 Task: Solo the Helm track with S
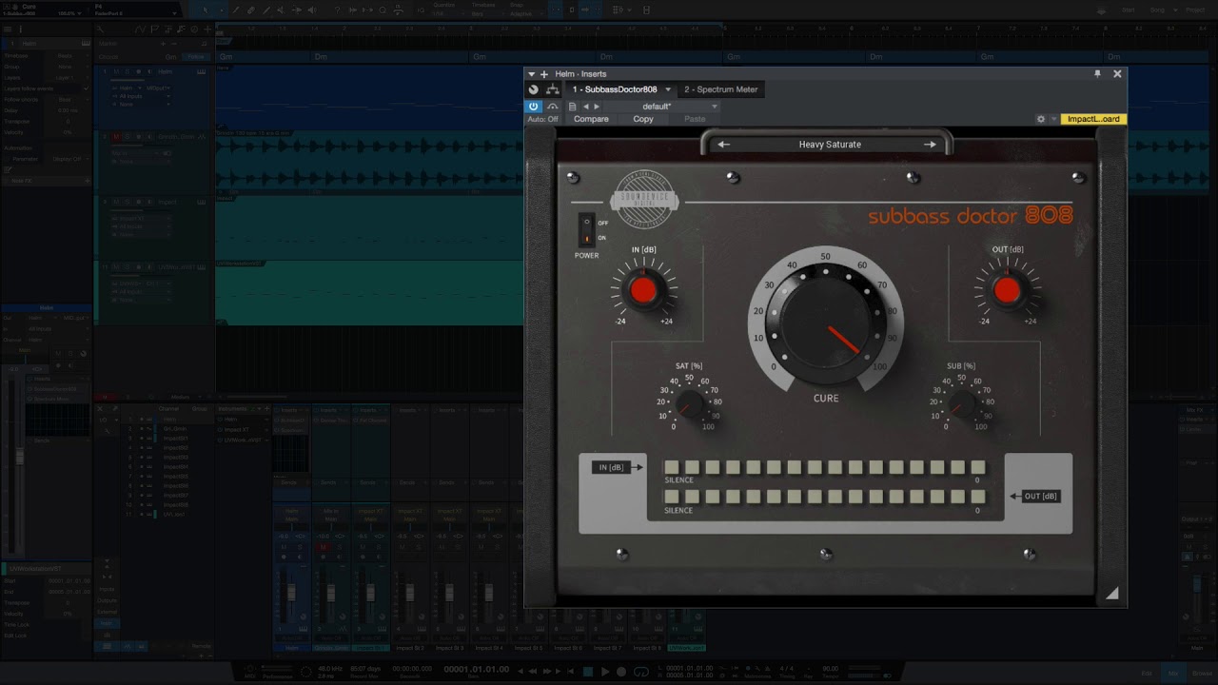[x=128, y=71]
